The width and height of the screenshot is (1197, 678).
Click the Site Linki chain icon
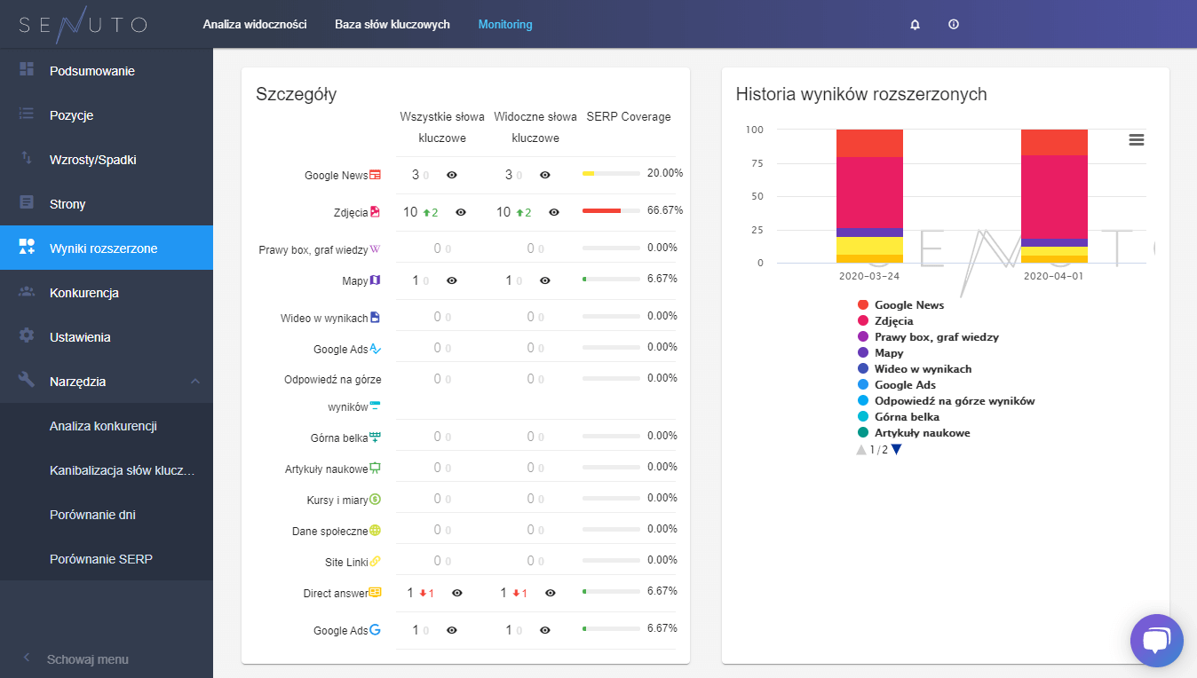pyautogui.click(x=375, y=561)
